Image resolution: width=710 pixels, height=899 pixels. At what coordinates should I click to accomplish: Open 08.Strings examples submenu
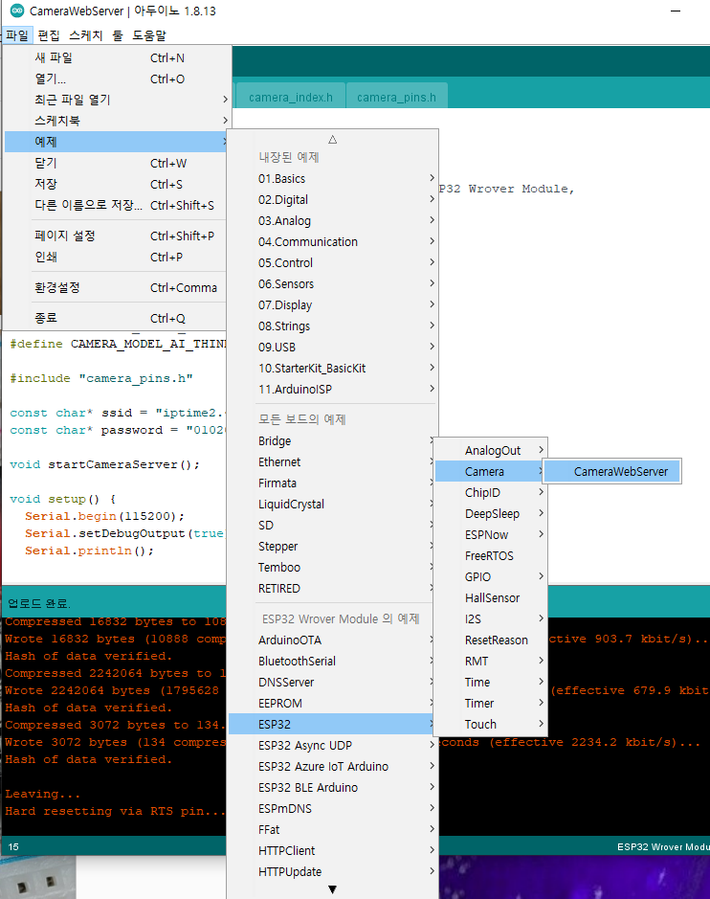tap(332, 326)
